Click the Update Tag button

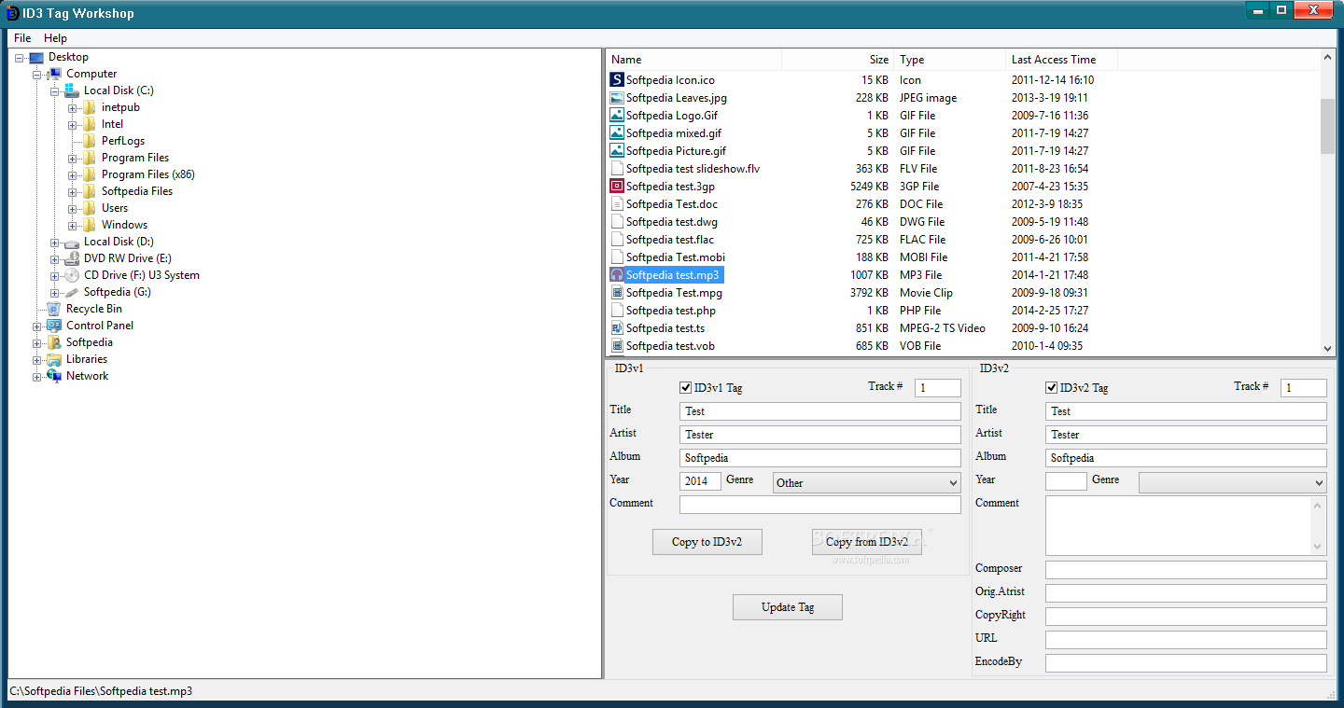point(788,607)
